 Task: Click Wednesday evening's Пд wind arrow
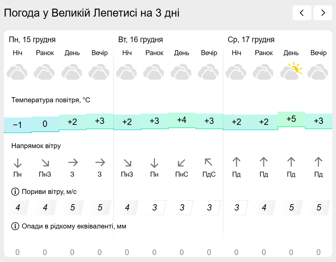[318, 162]
